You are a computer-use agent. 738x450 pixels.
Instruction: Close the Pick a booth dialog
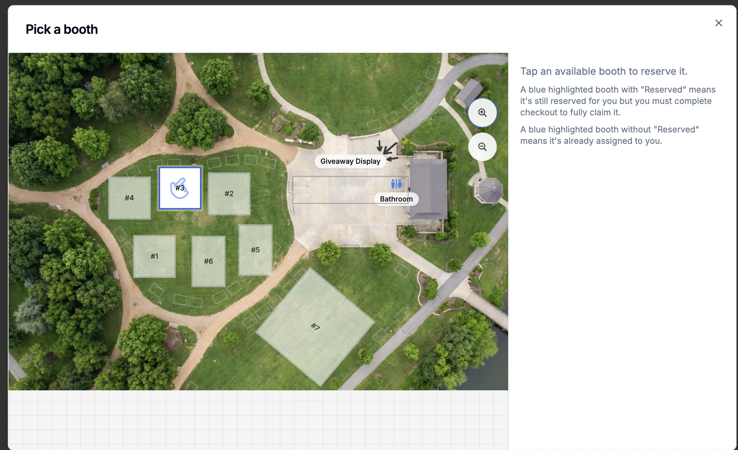[718, 23]
